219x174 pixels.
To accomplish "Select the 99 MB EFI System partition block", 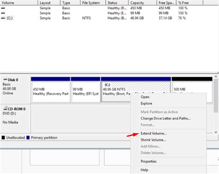I will pyautogui.click(x=85, y=90).
